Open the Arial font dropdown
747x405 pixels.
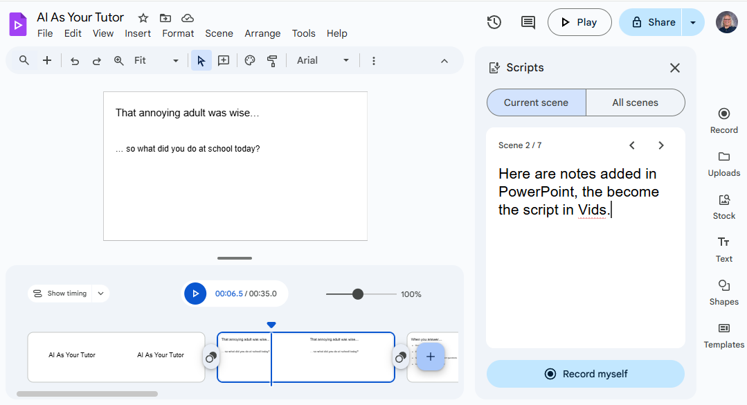point(323,61)
